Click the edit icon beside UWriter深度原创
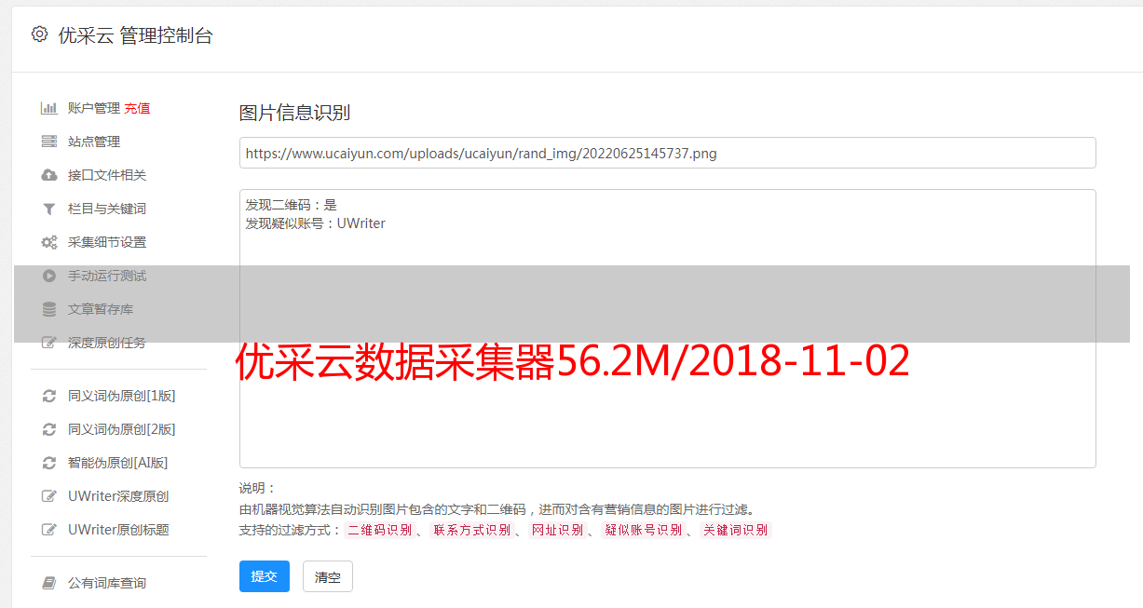The width and height of the screenshot is (1143, 608). click(x=49, y=496)
